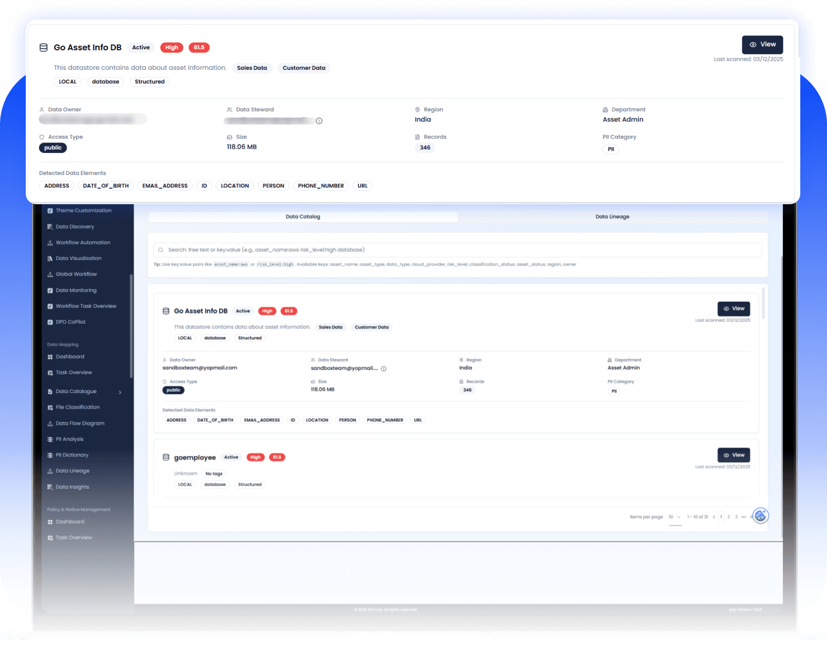Open the cookie preferences floating icon

pyautogui.click(x=760, y=515)
